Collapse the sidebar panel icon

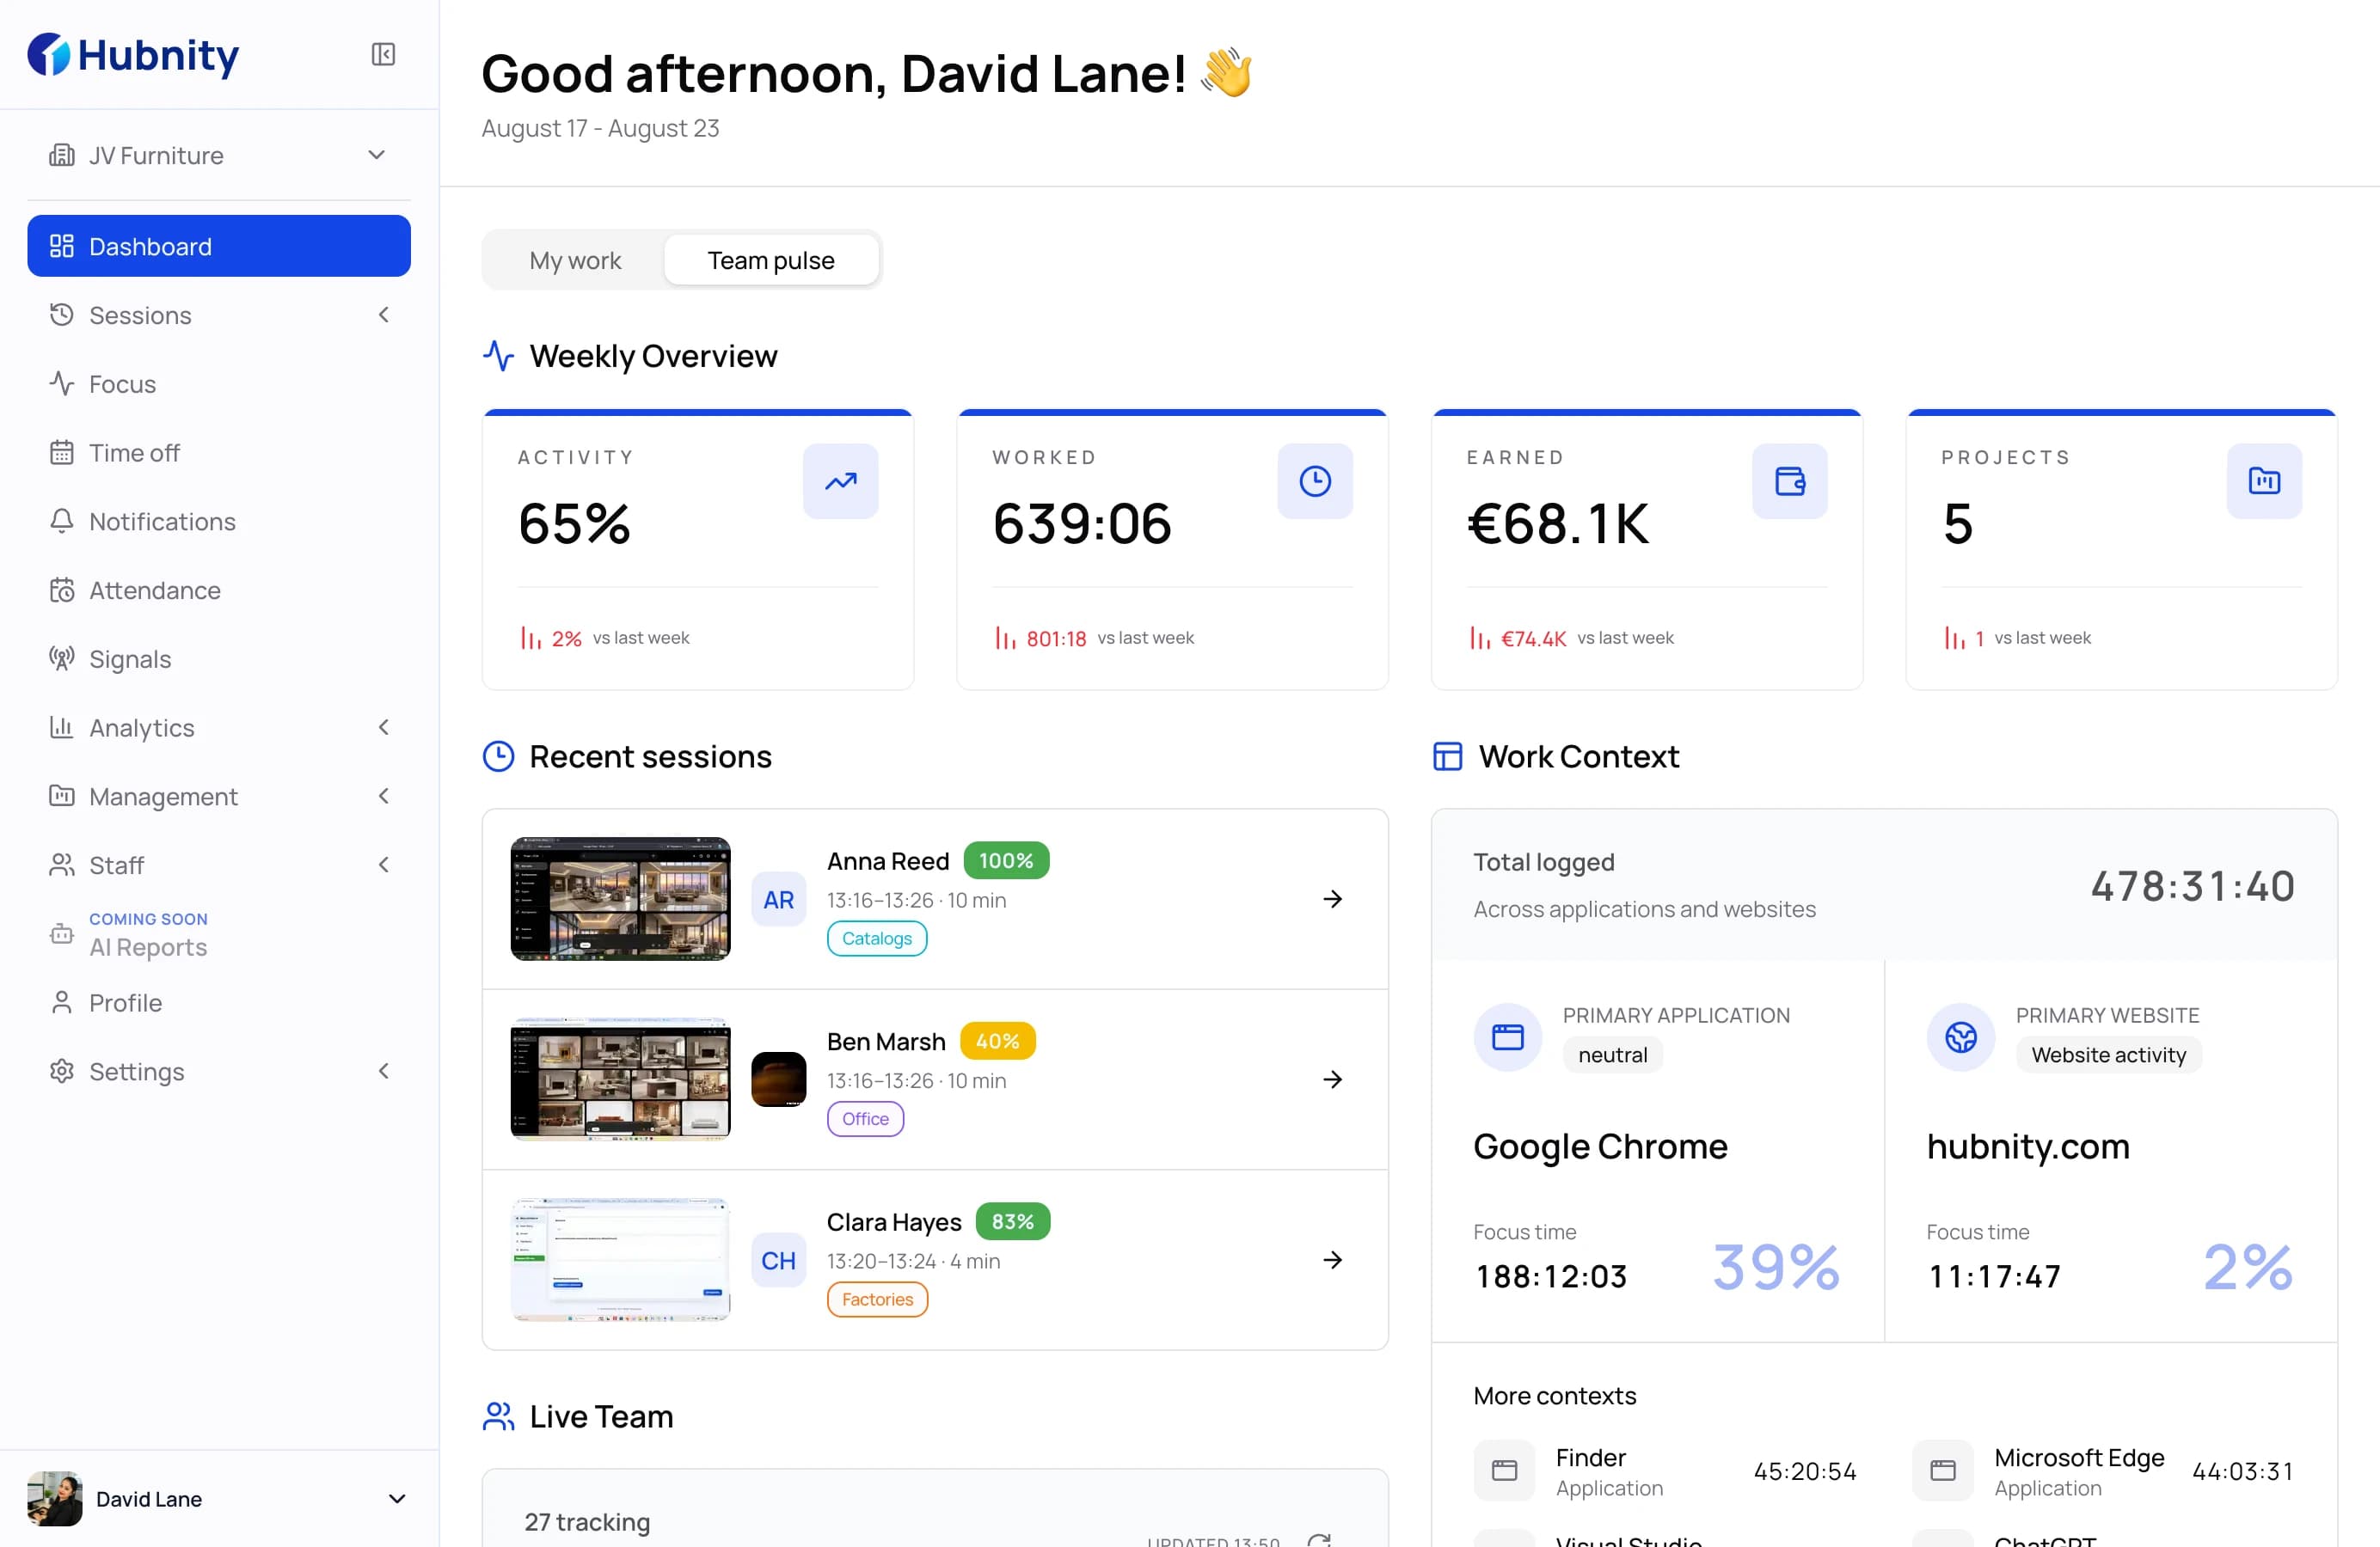click(x=383, y=54)
